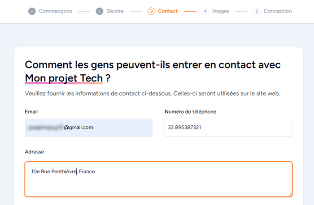Click the Décrire step checkmark icon
The width and height of the screenshot is (314, 205).
click(x=100, y=11)
